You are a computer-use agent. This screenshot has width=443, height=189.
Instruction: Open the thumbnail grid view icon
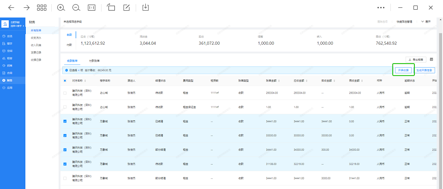[42, 7]
